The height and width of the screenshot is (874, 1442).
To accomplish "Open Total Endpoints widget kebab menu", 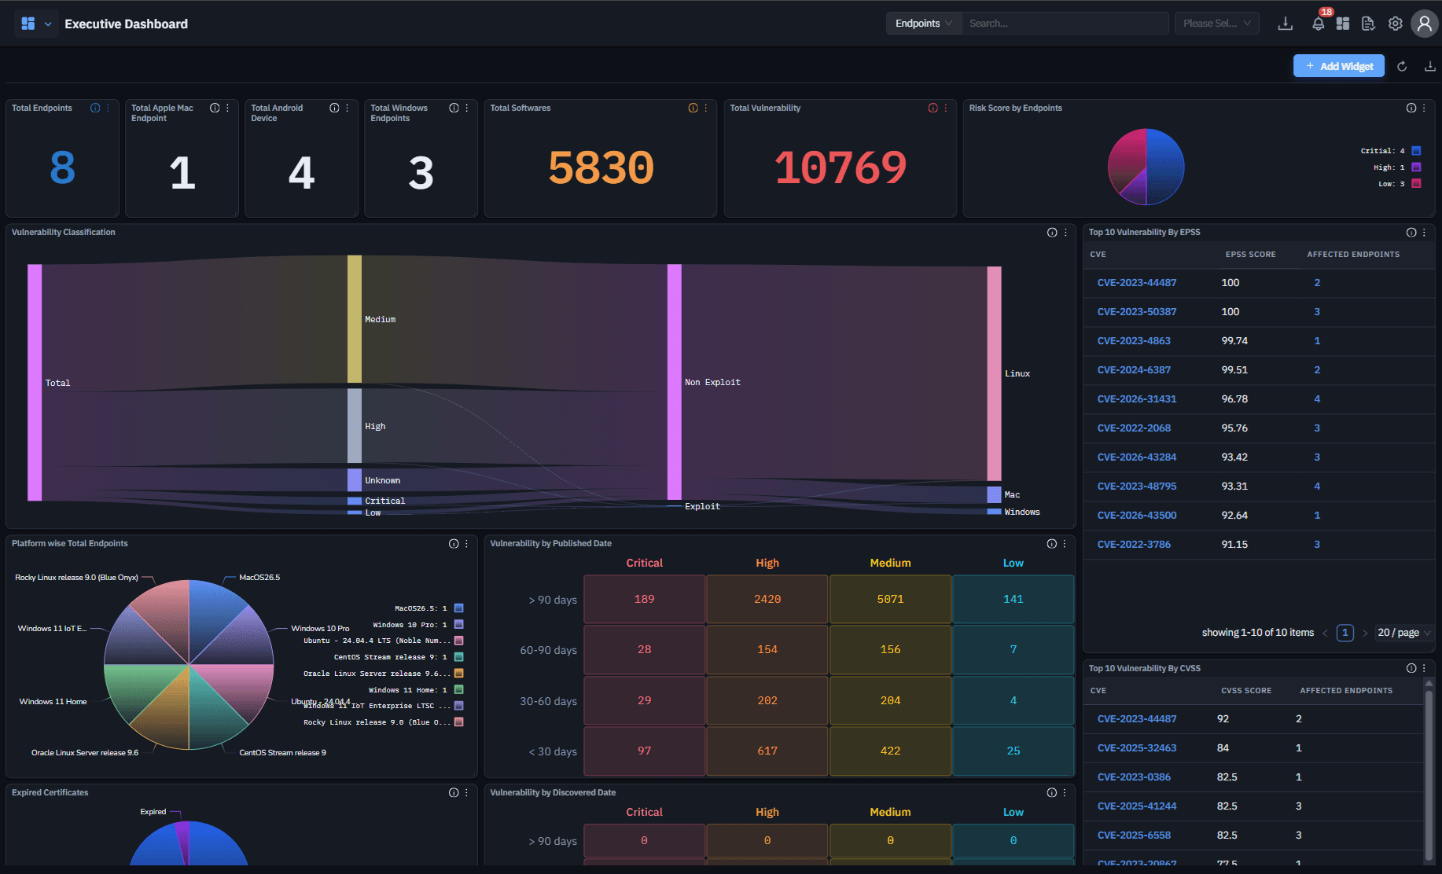I will click(x=108, y=108).
